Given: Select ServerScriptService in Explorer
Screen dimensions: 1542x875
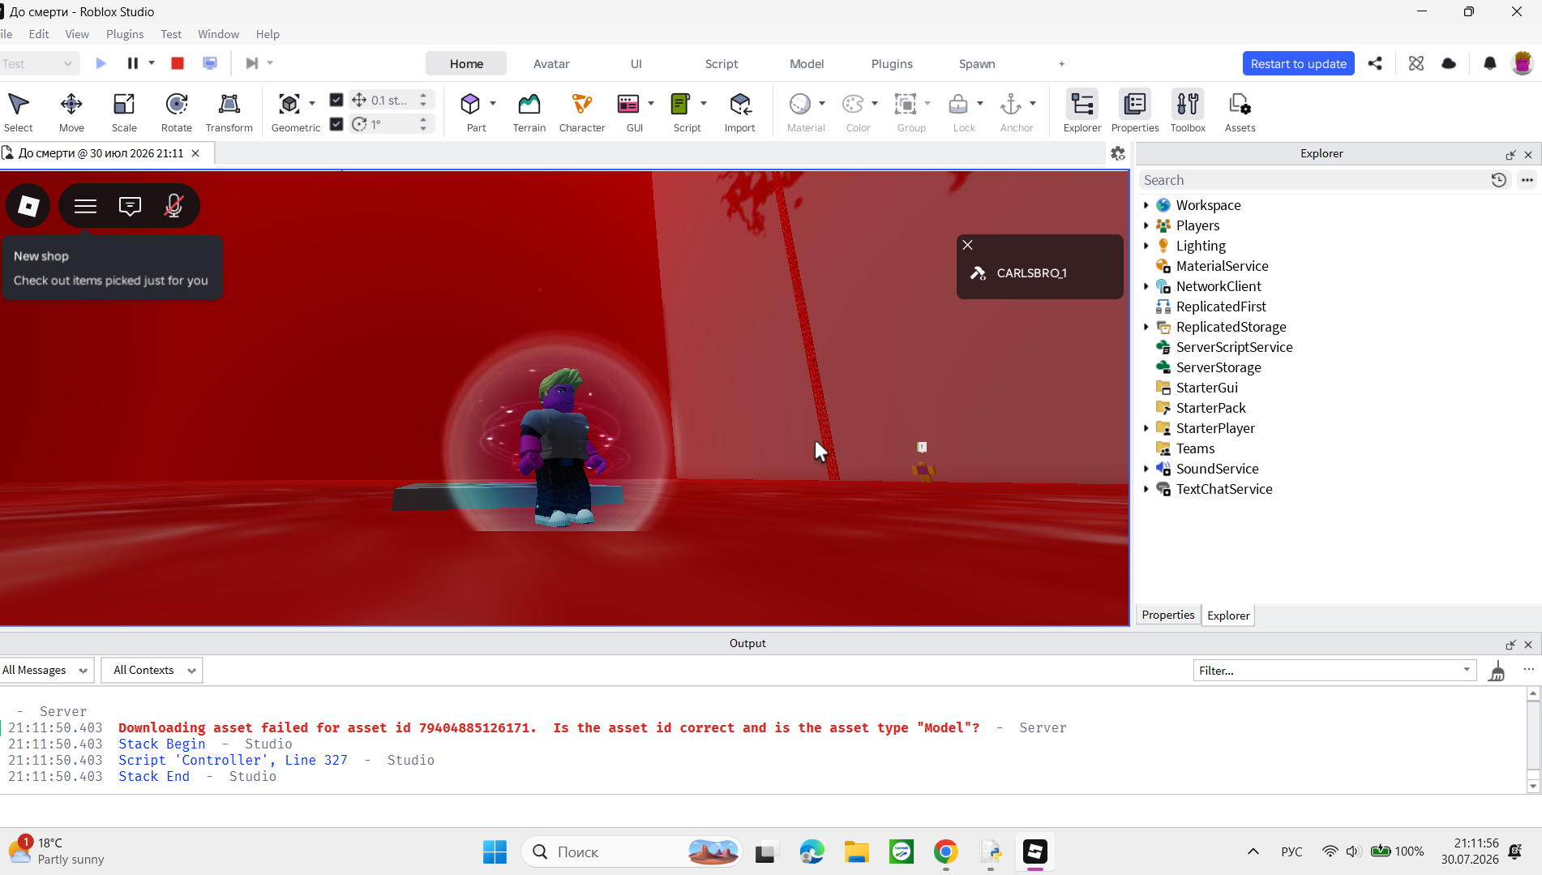Looking at the screenshot, I should 1234,347.
